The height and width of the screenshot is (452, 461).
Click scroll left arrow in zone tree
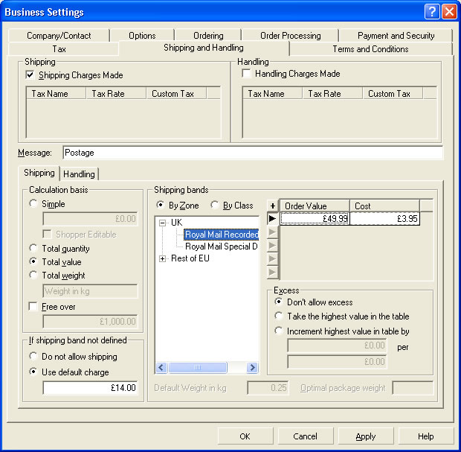161,368
